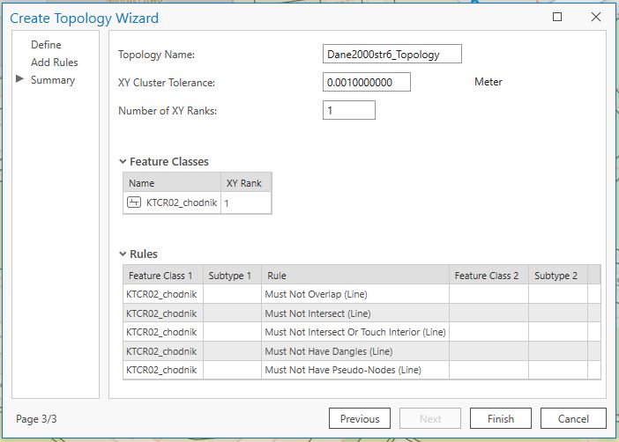
Task: Click the Must Not Have Pseudo-Nodes rule row
Action: point(355,370)
